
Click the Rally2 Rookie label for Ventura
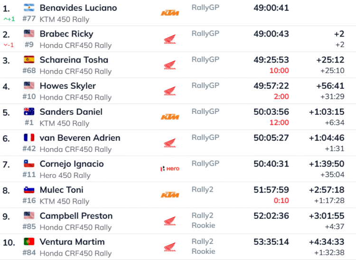(x=203, y=246)
